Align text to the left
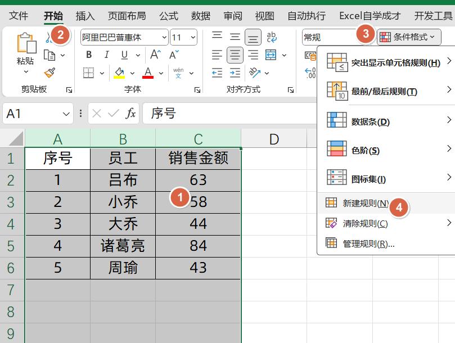 [217, 55]
